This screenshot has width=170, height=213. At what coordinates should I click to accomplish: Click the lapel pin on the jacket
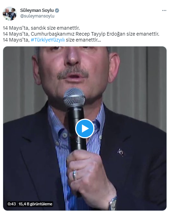pyautogui.click(x=121, y=152)
